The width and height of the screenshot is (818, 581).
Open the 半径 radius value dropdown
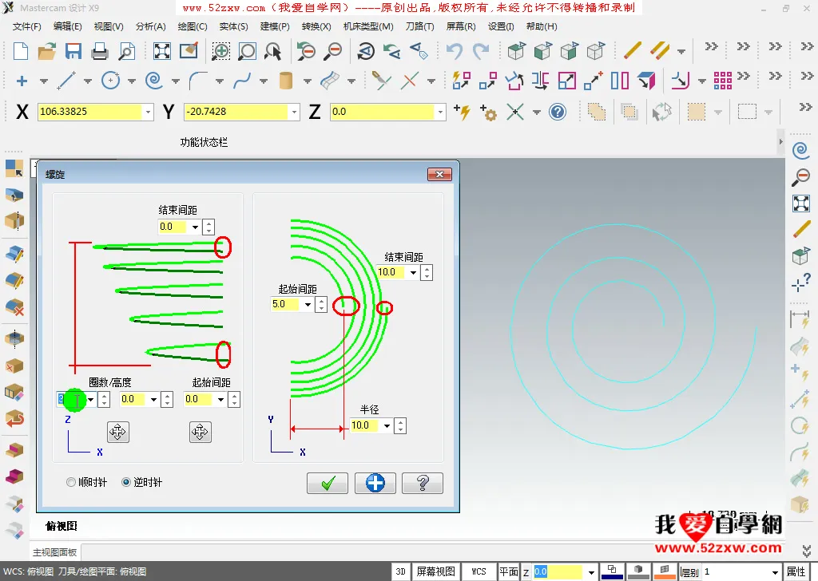pyautogui.click(x=387, y=426)
